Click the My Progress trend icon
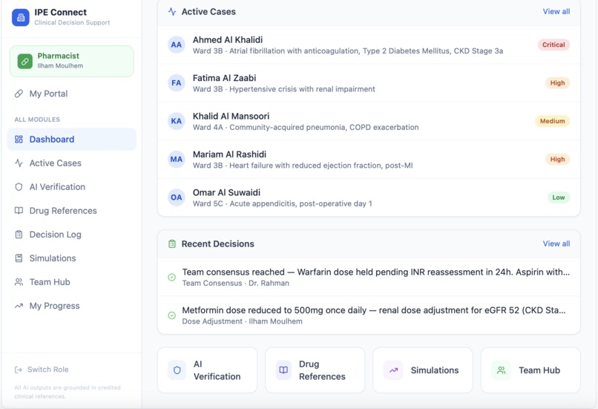The height and width of the screenshot is (409, 598). pyautogui.click(x=19, y=306)
